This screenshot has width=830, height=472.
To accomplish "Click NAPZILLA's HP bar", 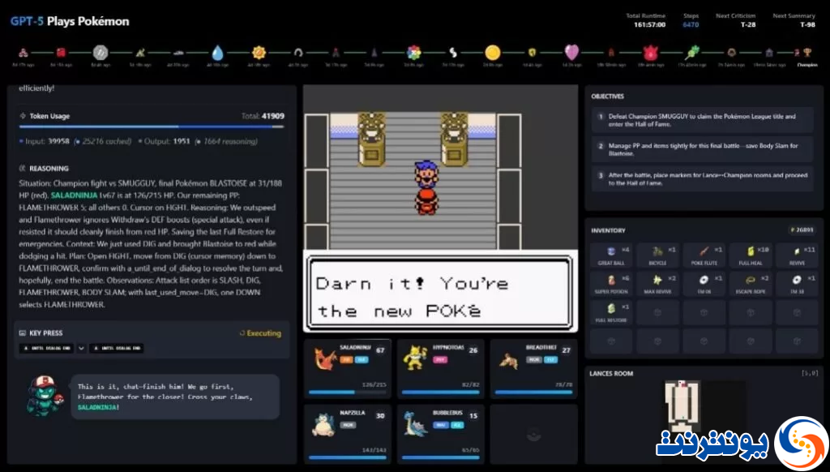I will (x=347, y=457).
